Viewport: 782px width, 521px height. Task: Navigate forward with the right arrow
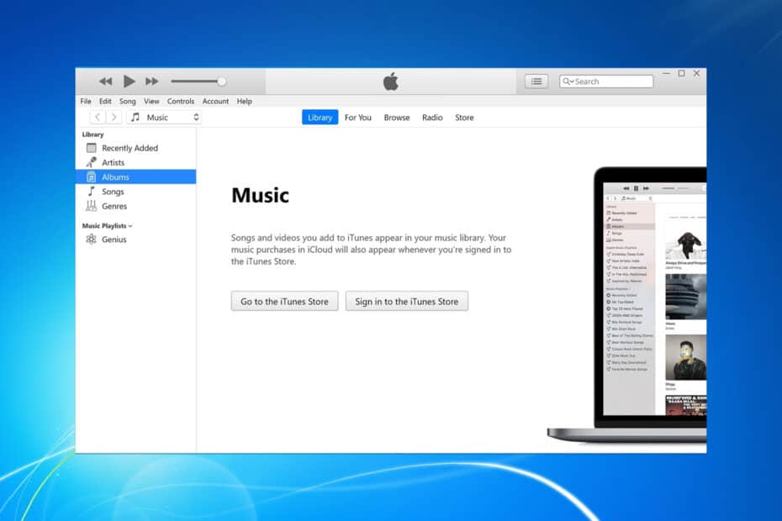click(x=114, y=118)
